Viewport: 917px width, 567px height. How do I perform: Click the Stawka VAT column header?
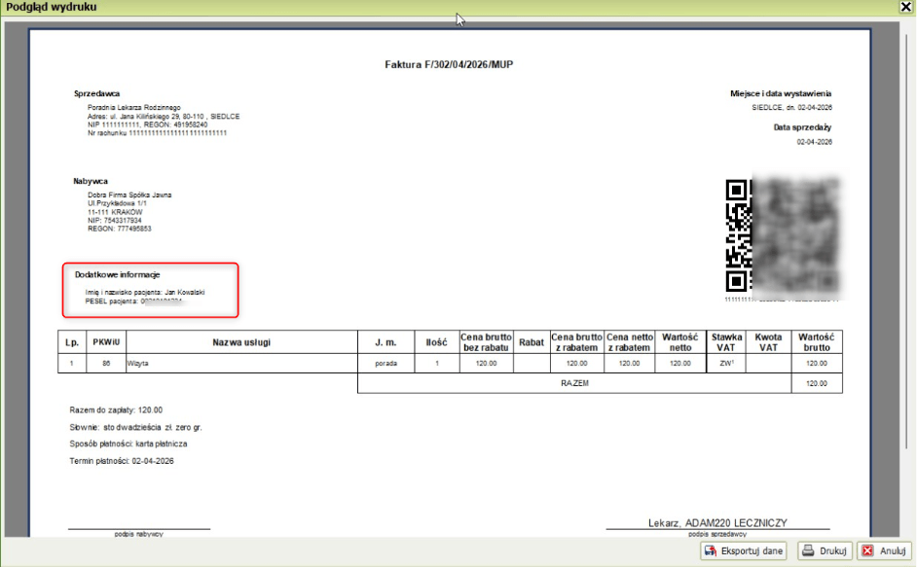727,342
